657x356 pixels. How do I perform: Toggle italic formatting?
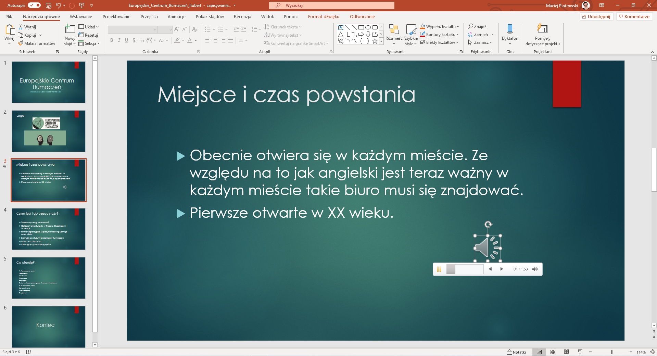point(119,40)
